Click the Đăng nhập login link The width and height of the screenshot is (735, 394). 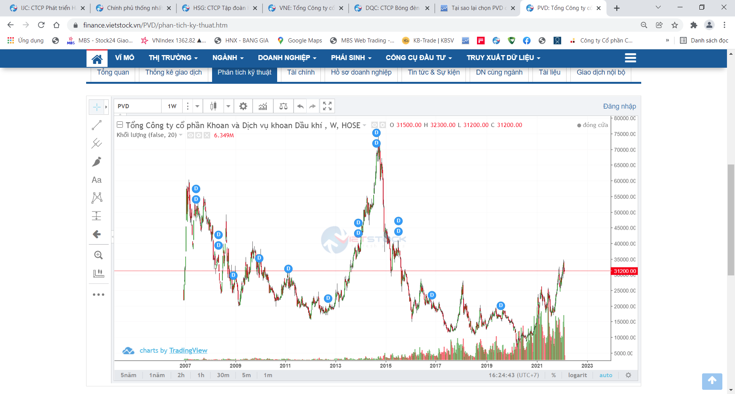pos(619,106)
